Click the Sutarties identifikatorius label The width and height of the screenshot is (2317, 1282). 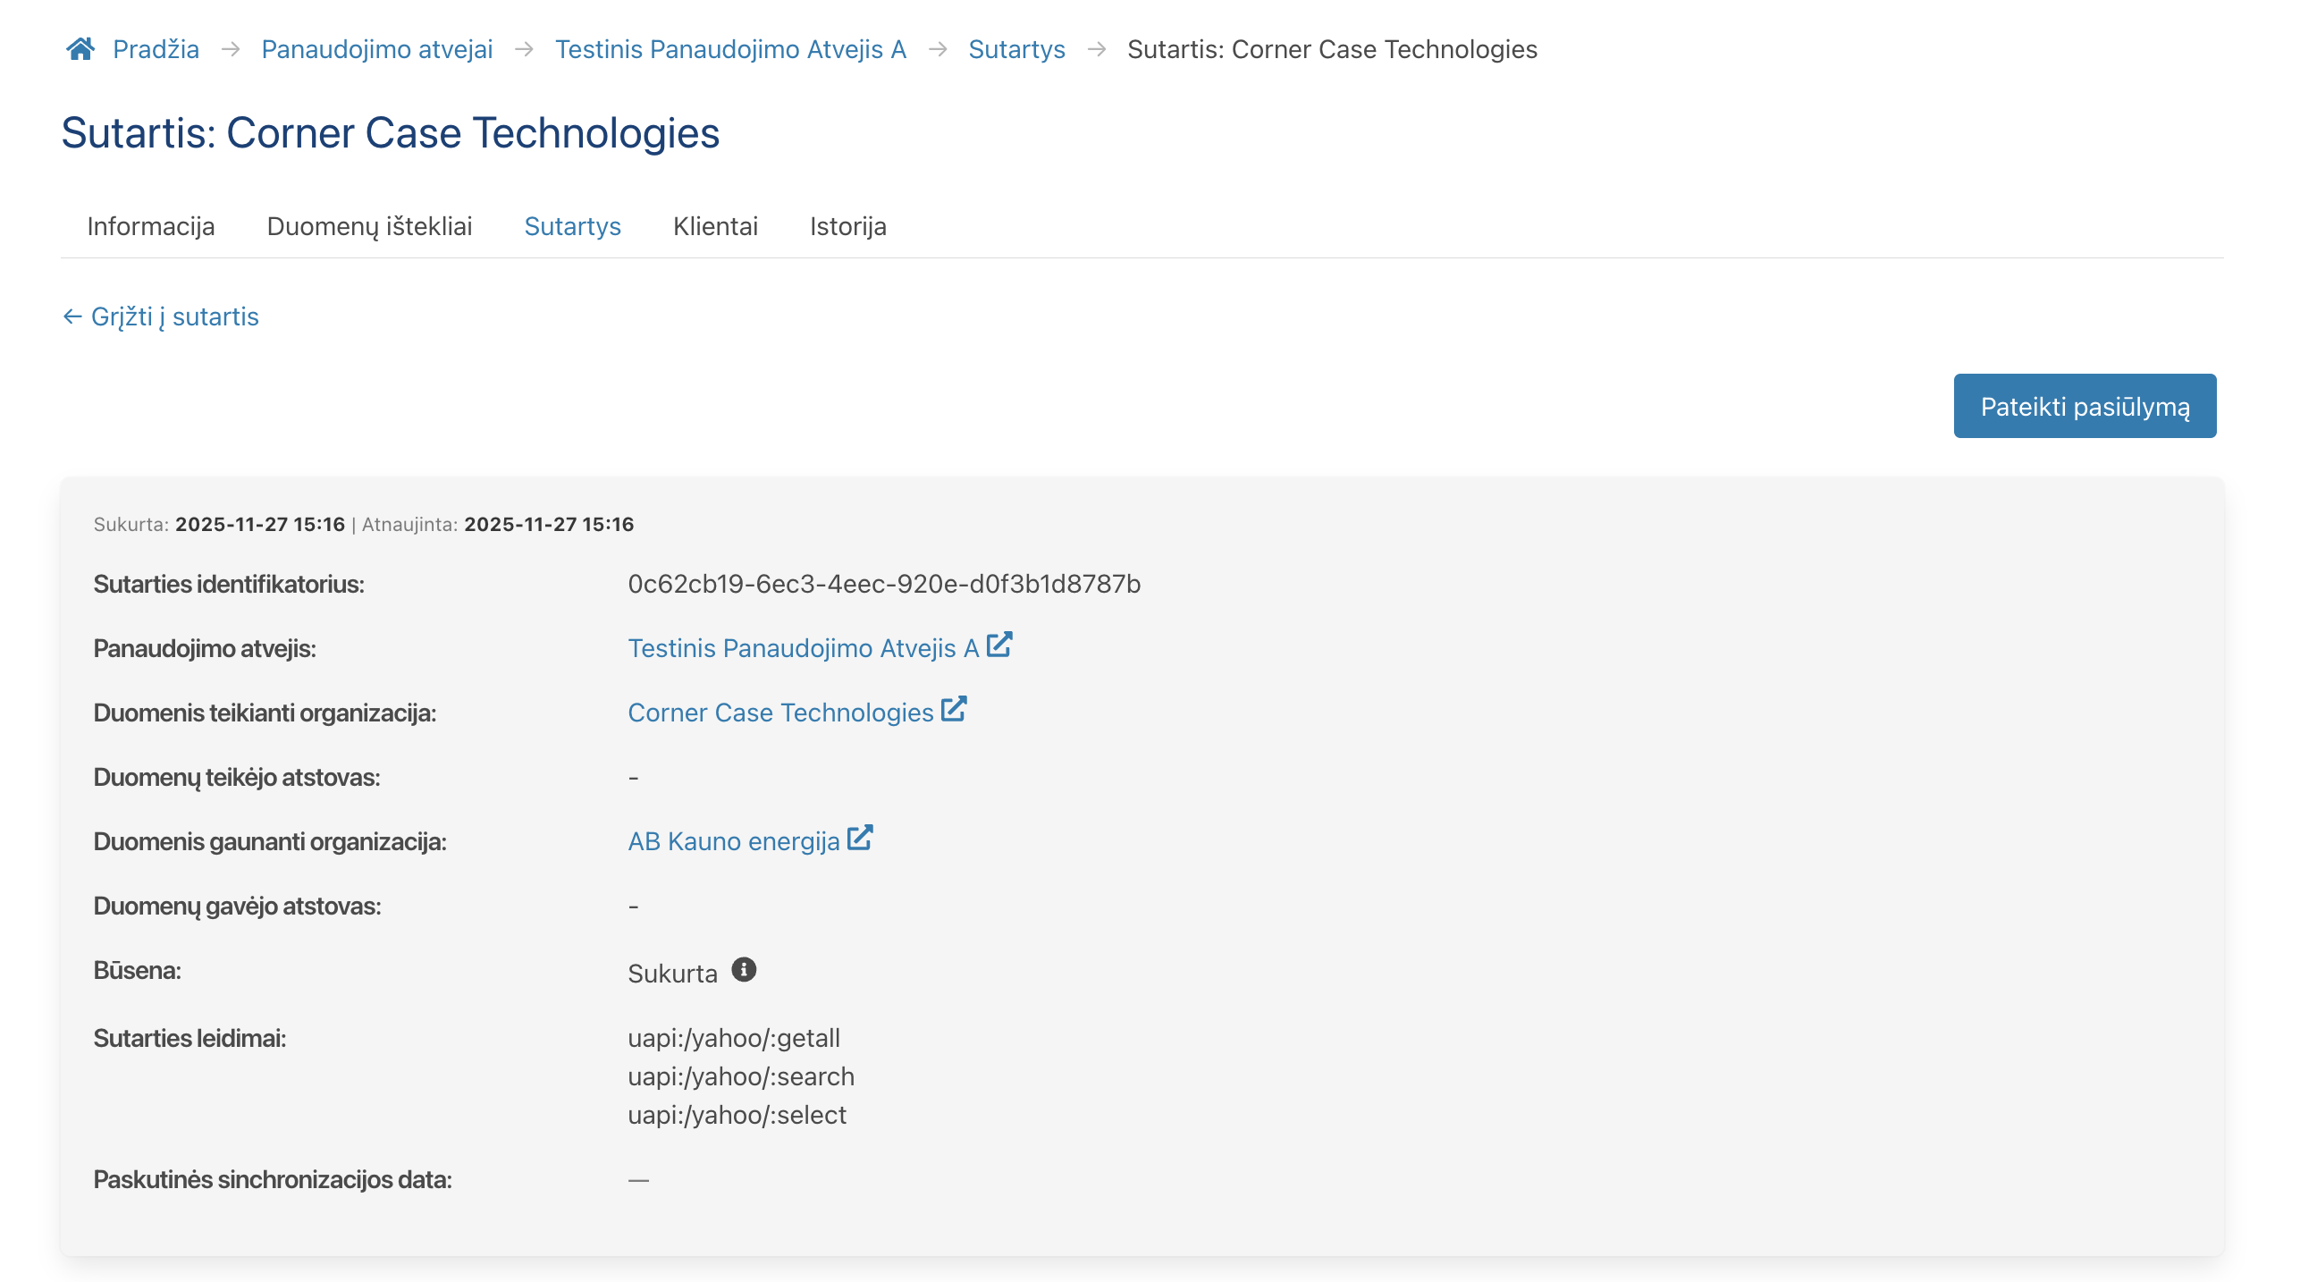(x=230, y=584)
